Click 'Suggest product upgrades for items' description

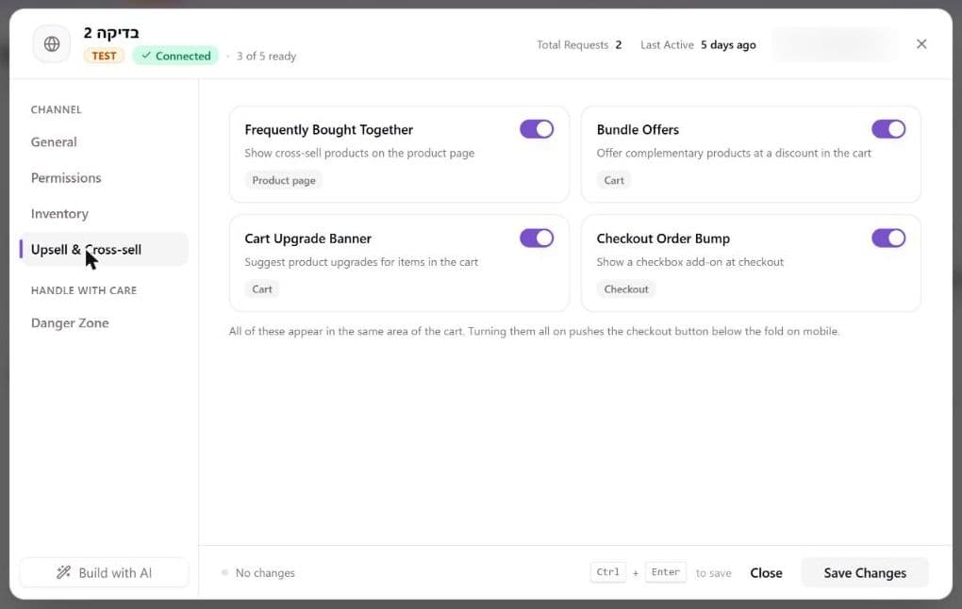[x=361, y=262]
